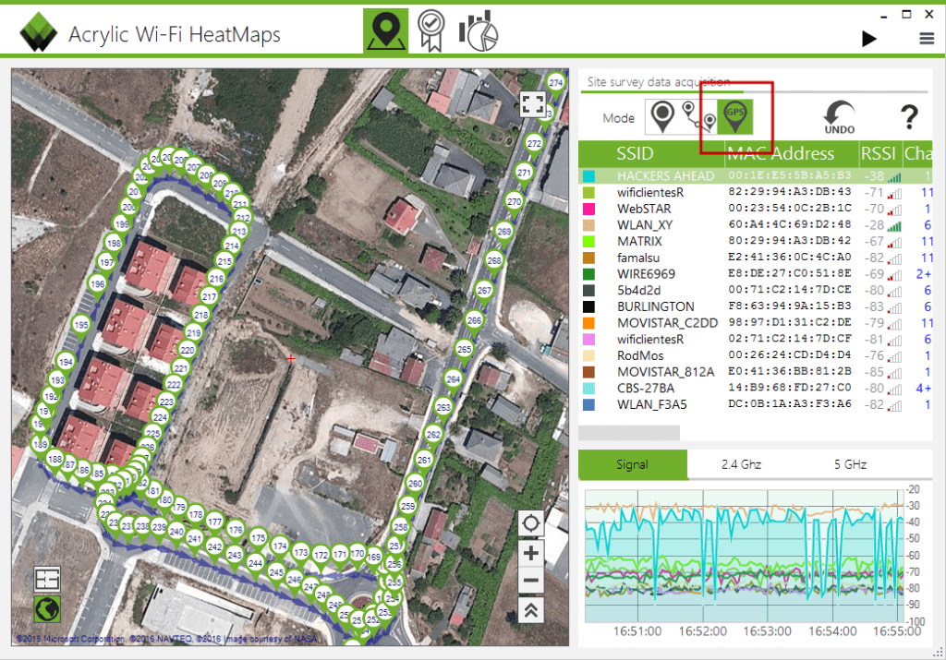Click the fullscreen expand icon on the map
Viewport: 946px width, 660px height.
[x=533, y=104]
